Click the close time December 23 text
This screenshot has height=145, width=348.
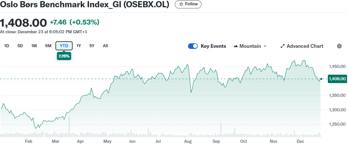44,32
